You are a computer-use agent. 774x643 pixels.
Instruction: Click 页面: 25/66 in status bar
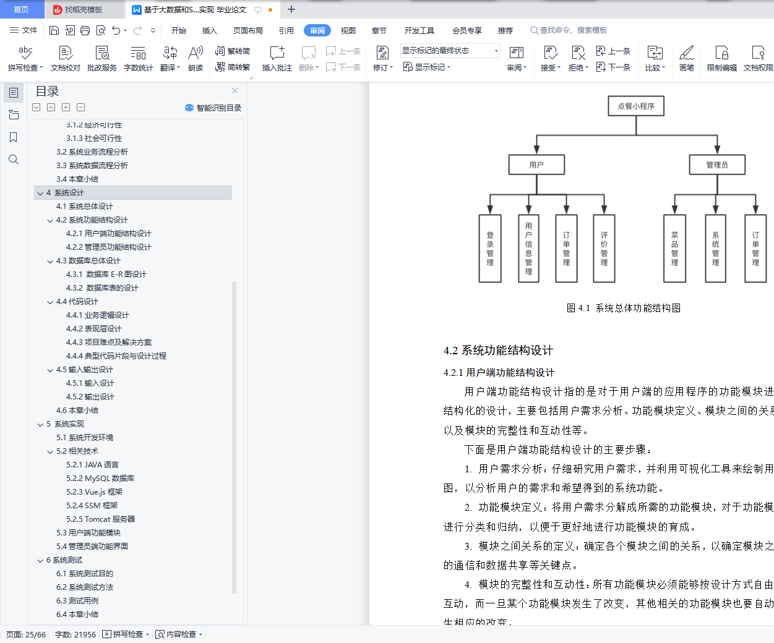coord(26,634)
